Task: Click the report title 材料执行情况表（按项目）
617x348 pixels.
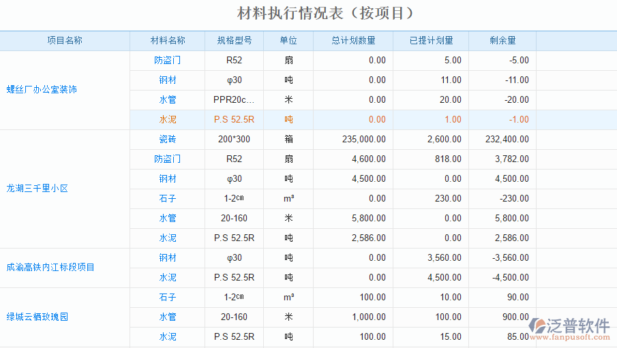Action: tap(325, 14)
